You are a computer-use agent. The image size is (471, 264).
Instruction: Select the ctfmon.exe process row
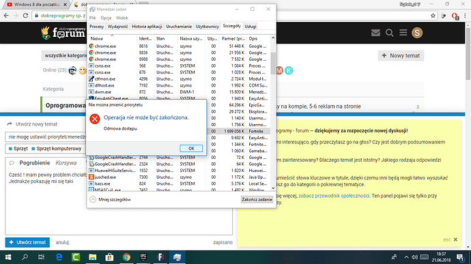click(179, 79)
